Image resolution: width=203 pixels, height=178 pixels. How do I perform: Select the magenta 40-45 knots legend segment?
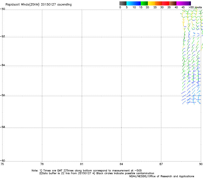pyautogui.click(x=180, y=3)
